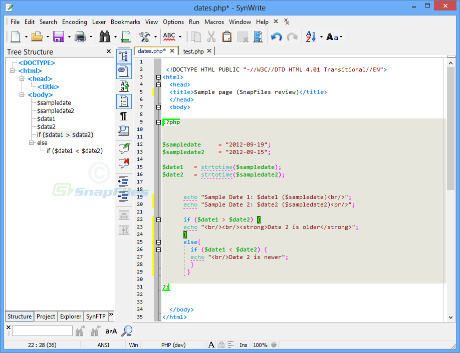Click the PHP (dev) lexer in status bar

pos(173,345)
